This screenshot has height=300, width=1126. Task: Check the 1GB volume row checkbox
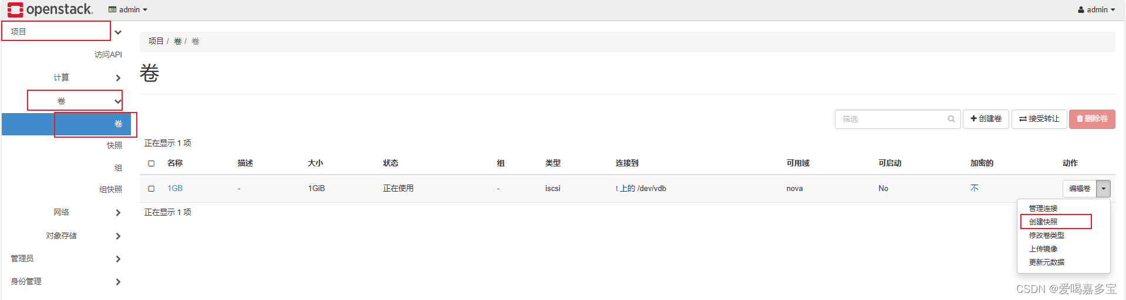click(x=151, y=189)
